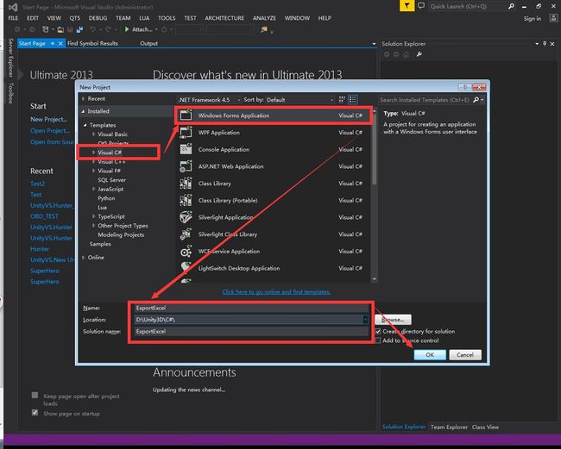Open the Location path dropdown arrow
The width and height of the screenshot is (561, 449).
click(365, 320)
